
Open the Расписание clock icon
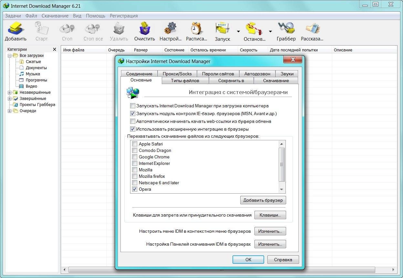pyautogui.click(x=196, y=28)
